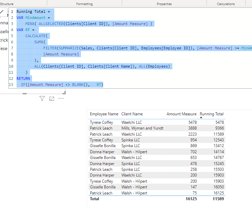The image size is (252, 208).
Task: Click the ALL(Clients[Client ID] formula line
Action: (x=102, y=66)
